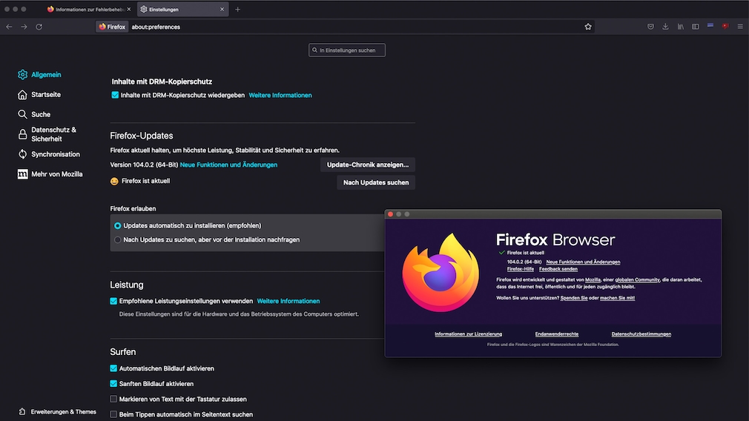
Task: Toggle DRM-Kopierschutz wiedergeben checkbox
Action: point(115,95)
